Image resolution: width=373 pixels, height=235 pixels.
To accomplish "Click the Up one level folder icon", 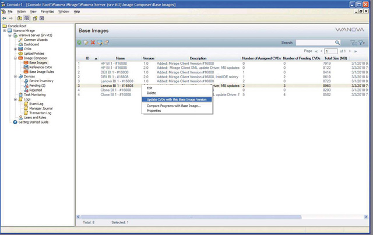I will coord(20,18).
